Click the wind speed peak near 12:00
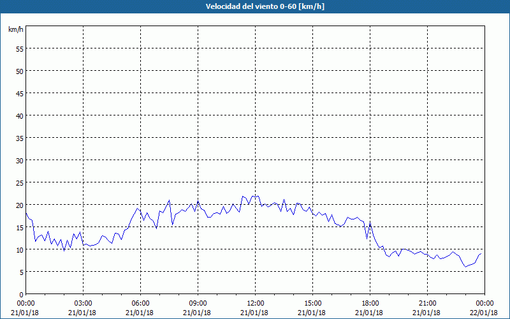510x319 pixels. point(256,196)
